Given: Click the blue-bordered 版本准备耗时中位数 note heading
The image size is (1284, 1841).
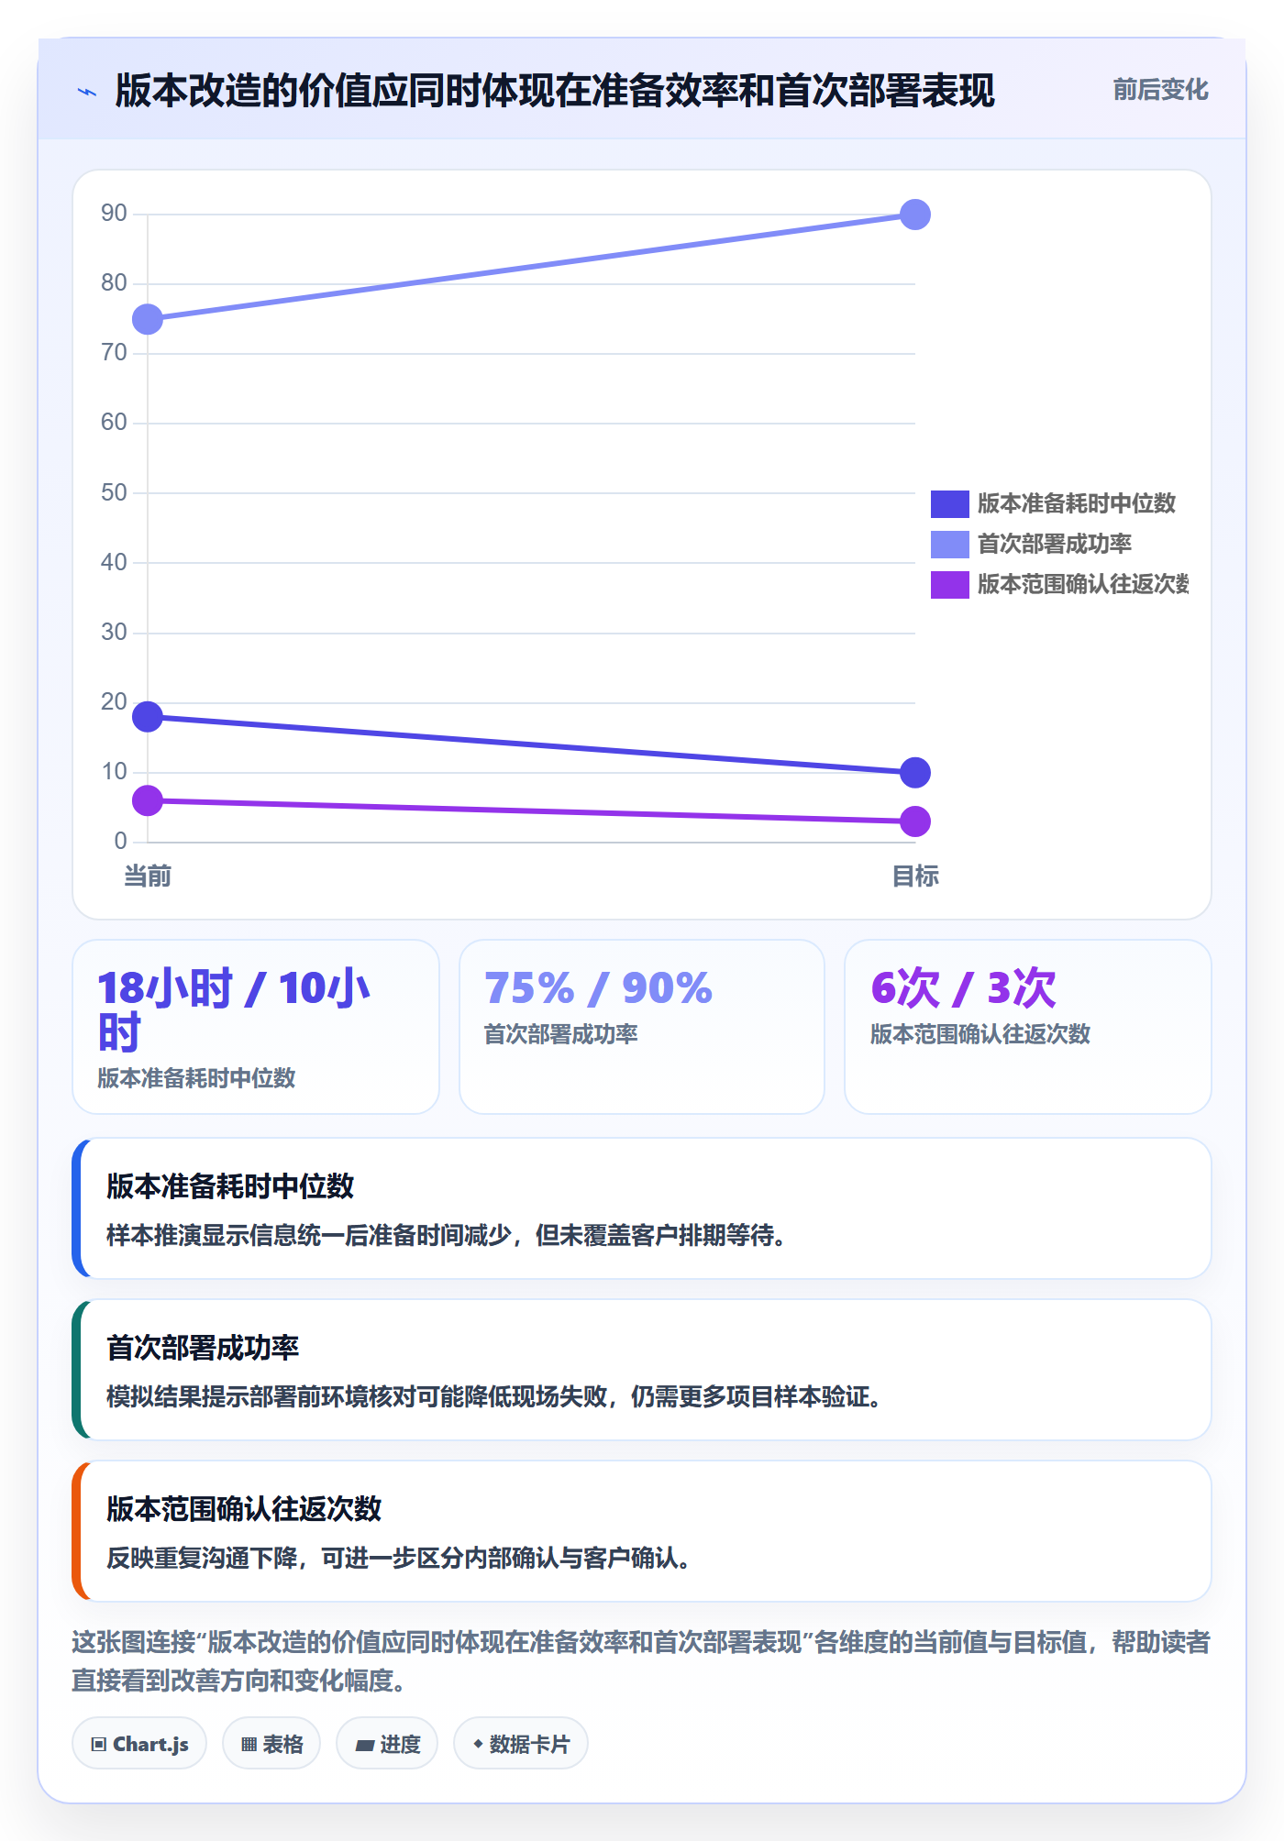Looking at the screenshot, I should point(230,1186).
